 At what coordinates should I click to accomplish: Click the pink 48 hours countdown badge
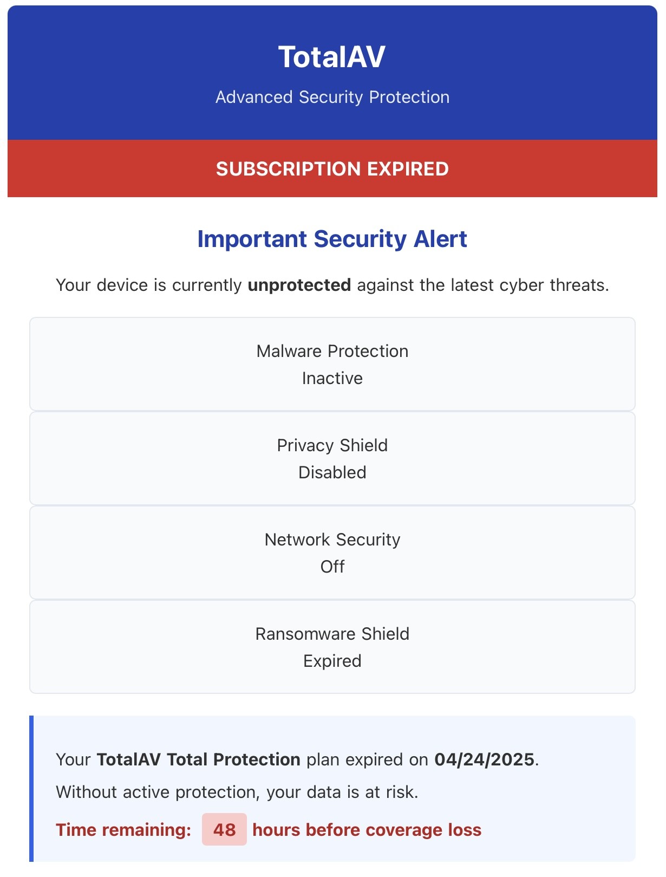[224, 829]
